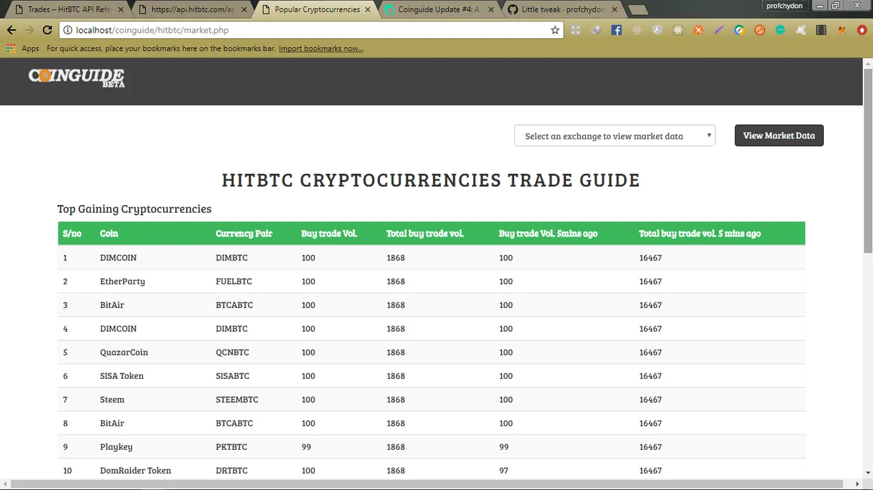Select the Popular Cryptocurrencies tab
Image resolution: width=873 pixels, height=490 pixels.
click(x=316, y=10)
